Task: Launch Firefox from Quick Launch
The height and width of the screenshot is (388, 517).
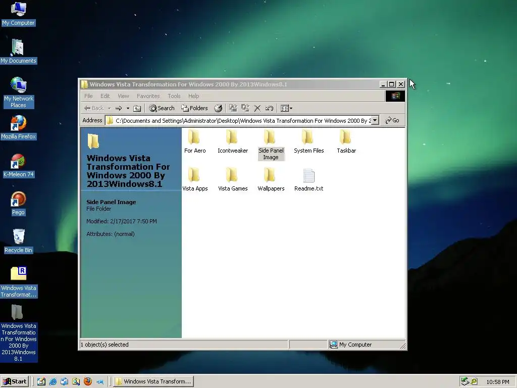Action: (x=88, y=381)
